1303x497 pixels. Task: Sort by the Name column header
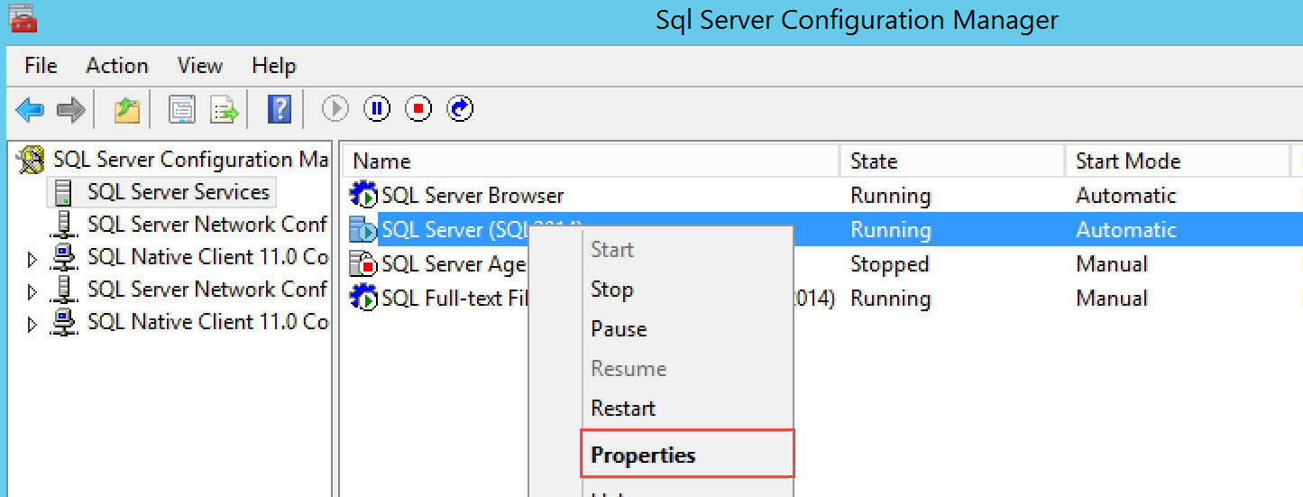click(591, 161)
